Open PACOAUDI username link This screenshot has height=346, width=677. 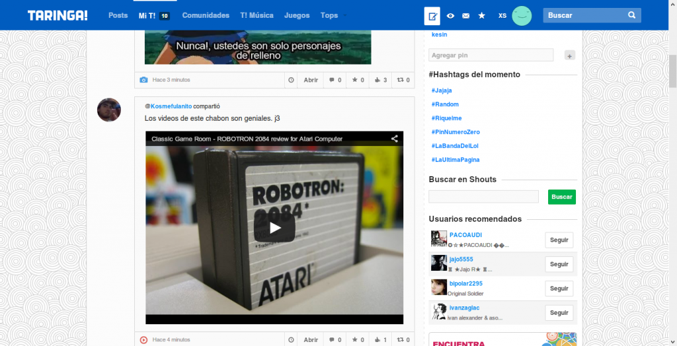465,235
